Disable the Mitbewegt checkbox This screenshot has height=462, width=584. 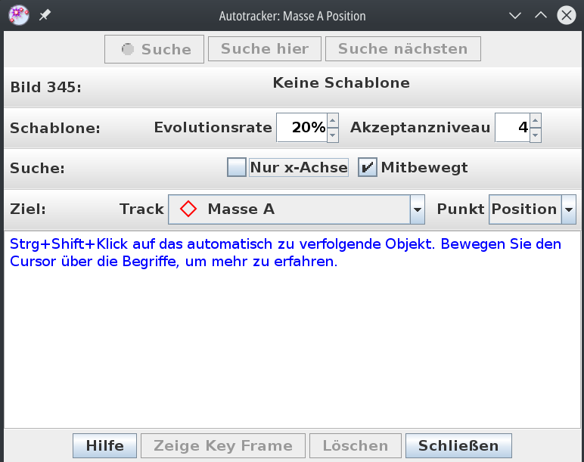pos(368,167)
